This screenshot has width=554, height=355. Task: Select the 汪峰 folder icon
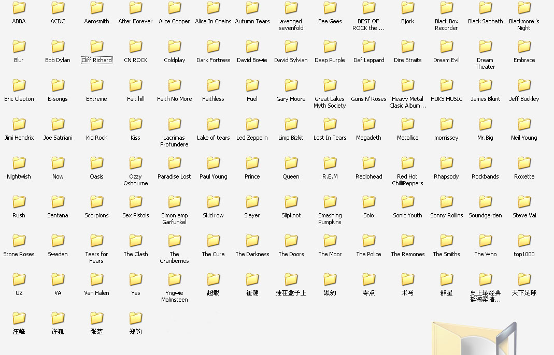point(19,318)
